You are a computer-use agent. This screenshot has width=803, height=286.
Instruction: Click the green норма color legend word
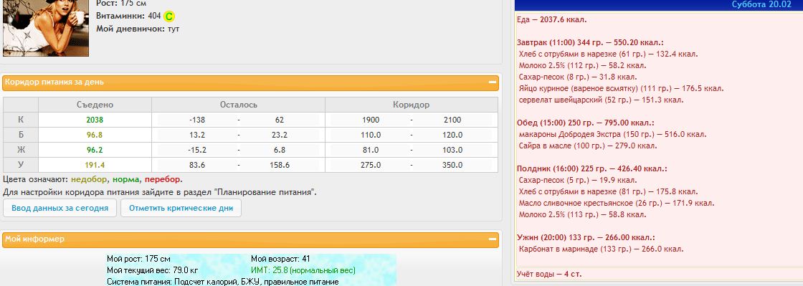click(126, 180)
